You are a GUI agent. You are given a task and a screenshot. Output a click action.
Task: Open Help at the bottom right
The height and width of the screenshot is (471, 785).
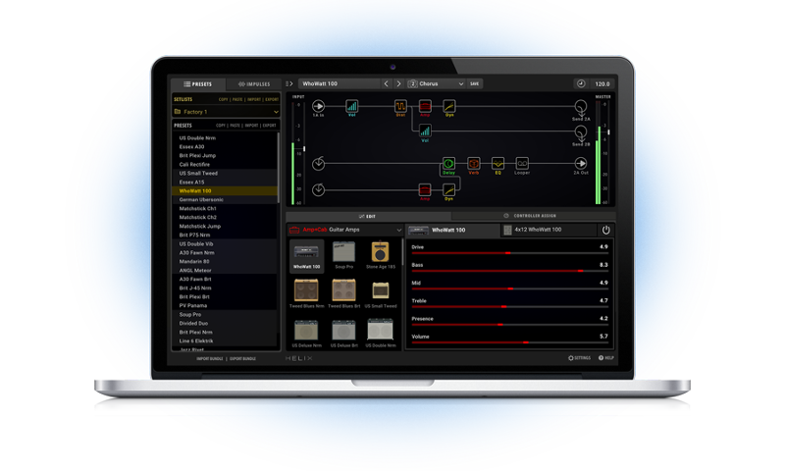tap(606, 358)
